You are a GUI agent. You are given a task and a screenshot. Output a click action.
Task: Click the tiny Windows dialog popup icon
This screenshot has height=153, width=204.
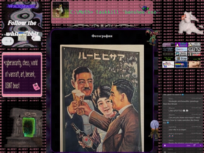coord(22,36)
